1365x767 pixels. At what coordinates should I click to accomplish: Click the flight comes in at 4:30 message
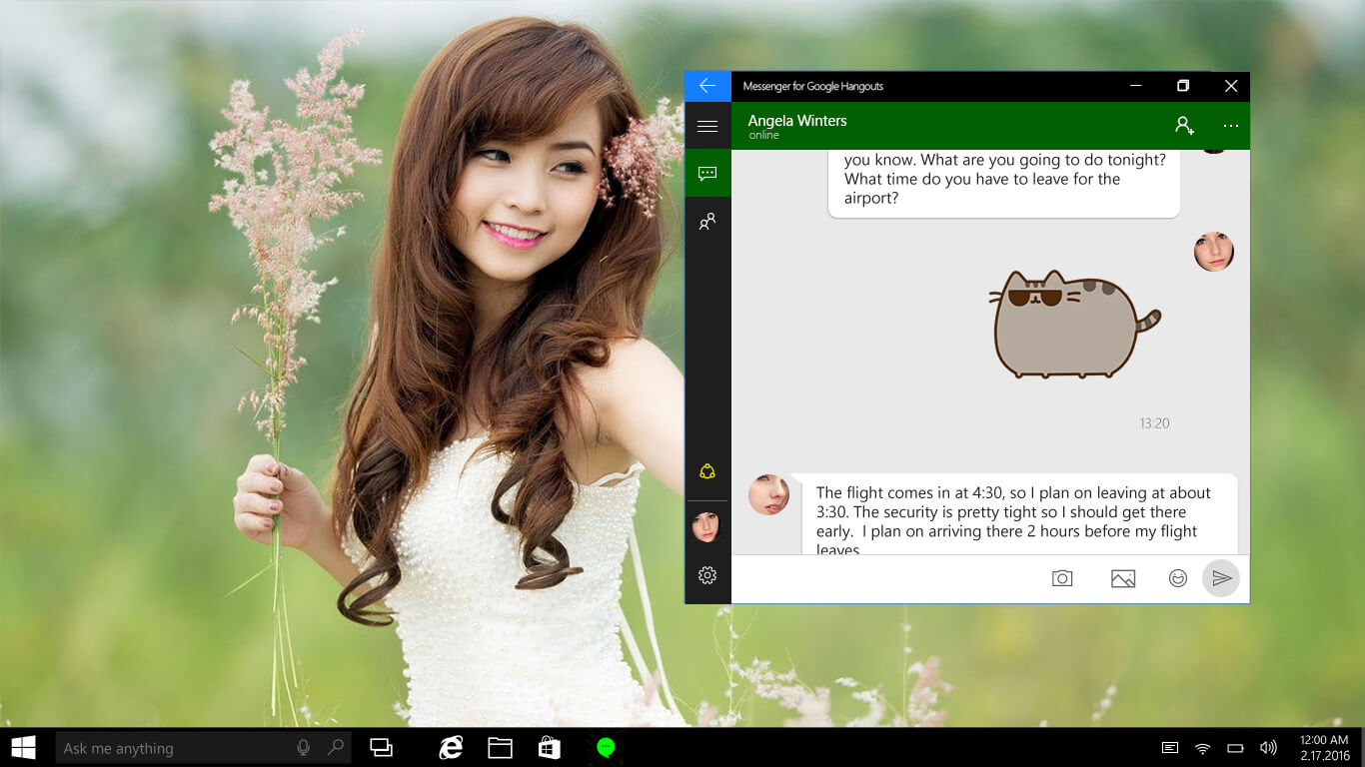[1019, 514]
